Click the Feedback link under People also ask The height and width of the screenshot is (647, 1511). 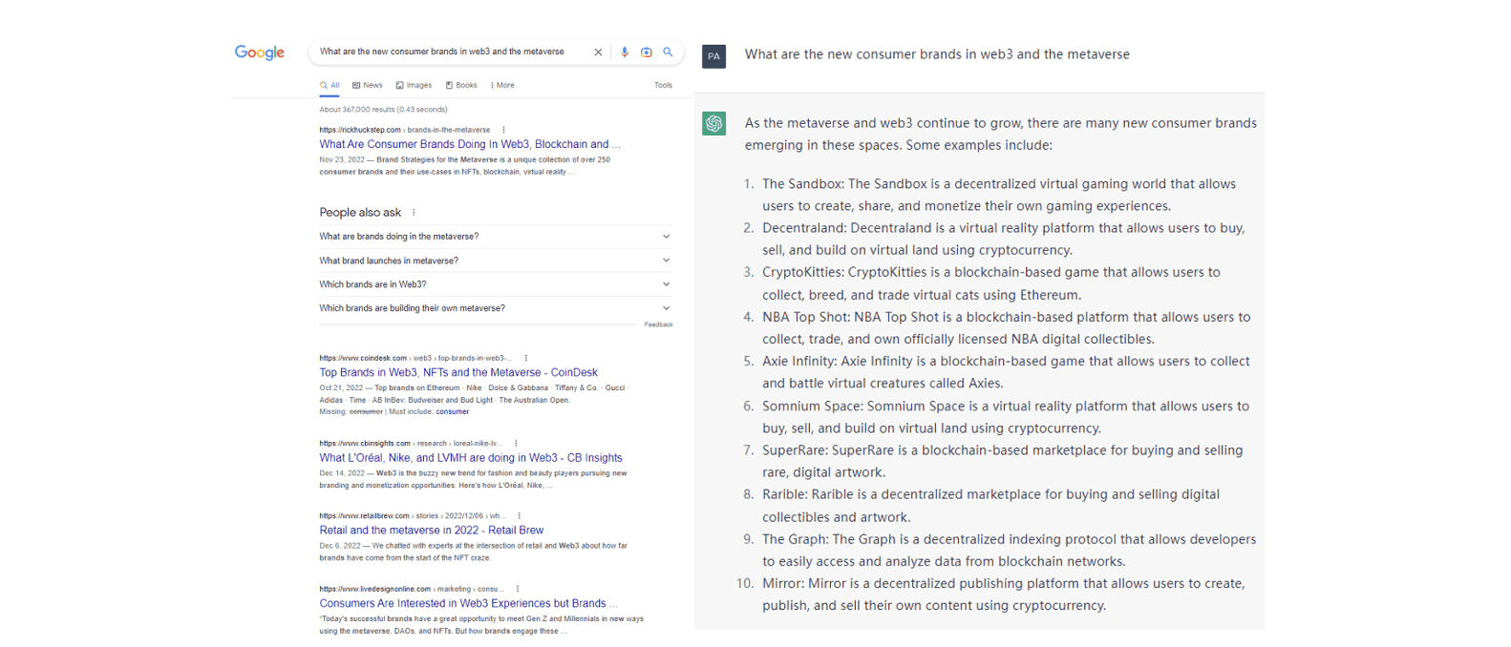pyautogui.click(x=658, y=324)
